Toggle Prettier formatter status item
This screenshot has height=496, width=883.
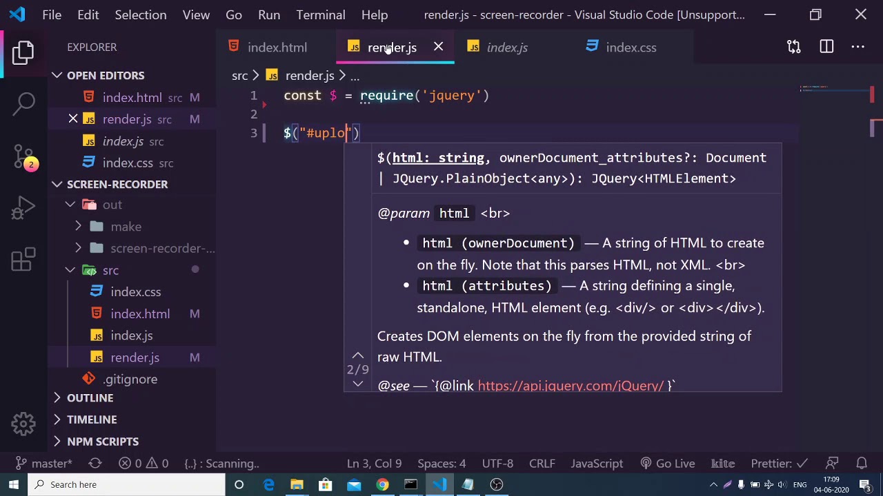tap(778, 464)
